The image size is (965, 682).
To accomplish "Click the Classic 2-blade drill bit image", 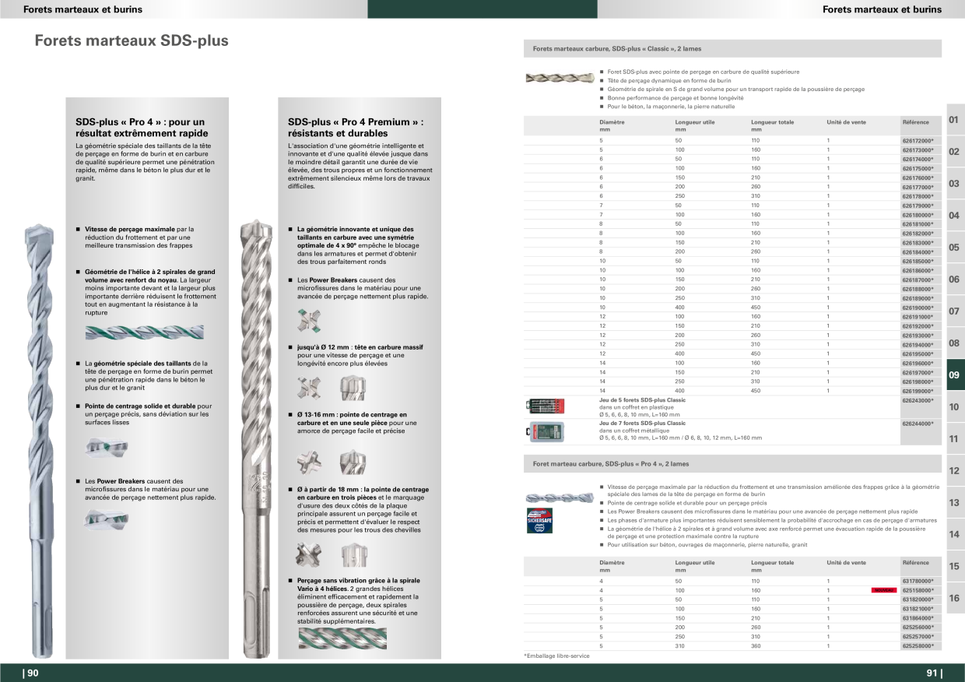I will pyautogui.click(x=560, y=78).
